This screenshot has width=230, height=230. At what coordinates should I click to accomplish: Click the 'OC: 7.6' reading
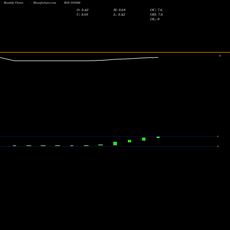[156, 10]
